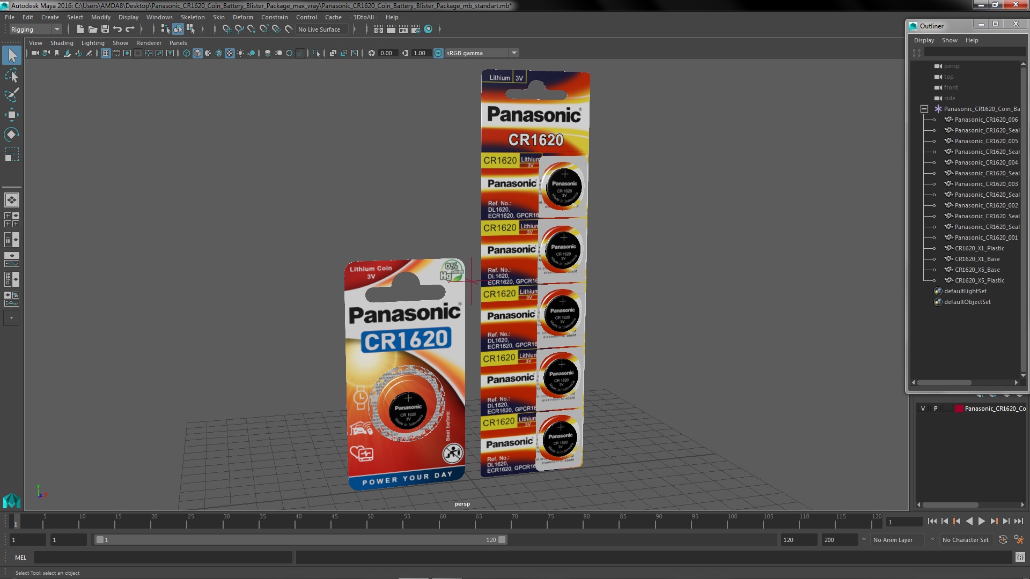Toggle snap to curves icon
This screenshot has height=579, width=1030.
[x=239, y=29]
